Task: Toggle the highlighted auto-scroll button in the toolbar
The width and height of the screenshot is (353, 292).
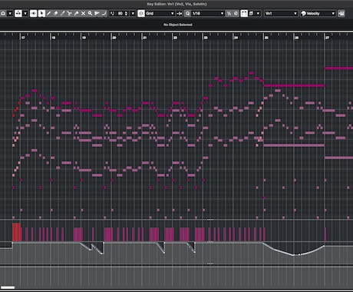Action: (x=18, y=13)
